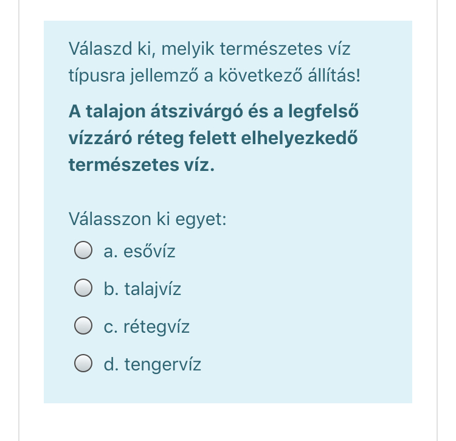
Task: Select the radio button for esővíz
Action: point(83,250)
